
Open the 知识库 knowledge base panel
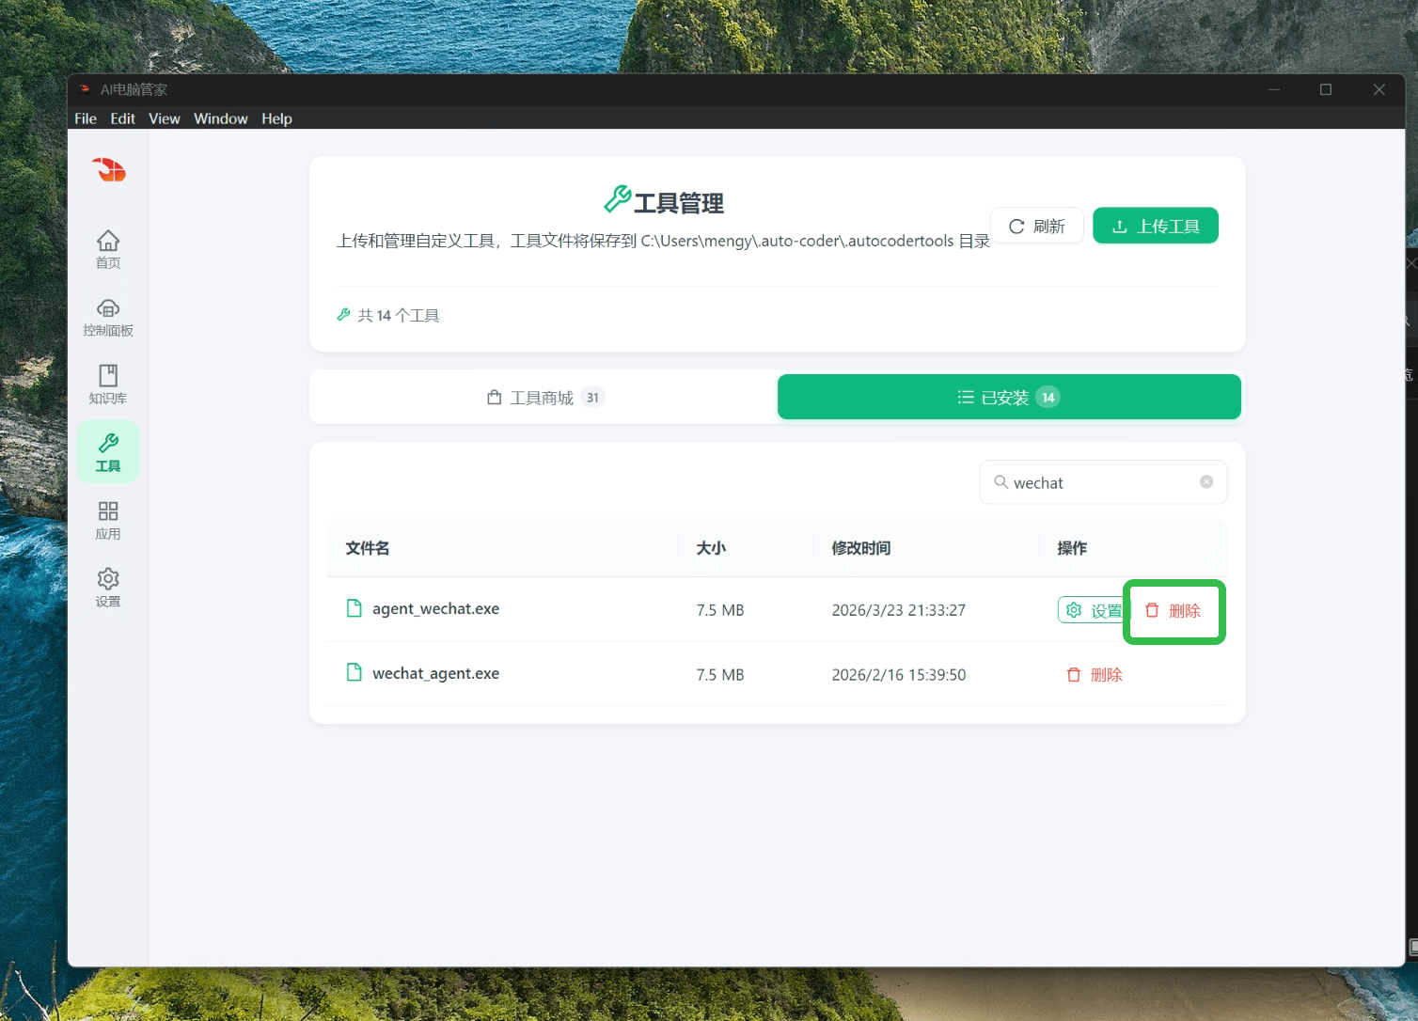click(x=107, y=383)
